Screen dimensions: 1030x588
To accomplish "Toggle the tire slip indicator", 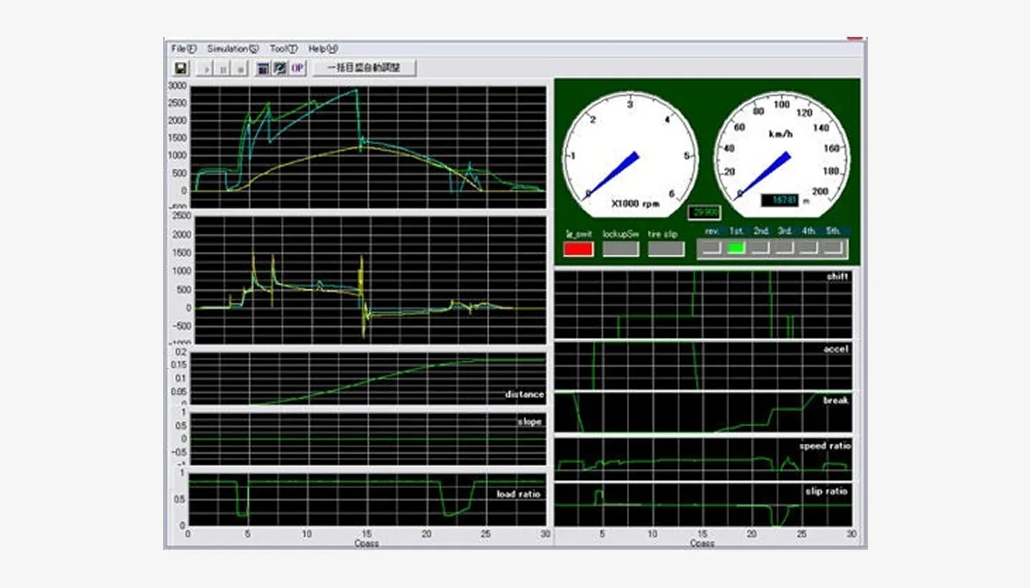I will 666,248.
